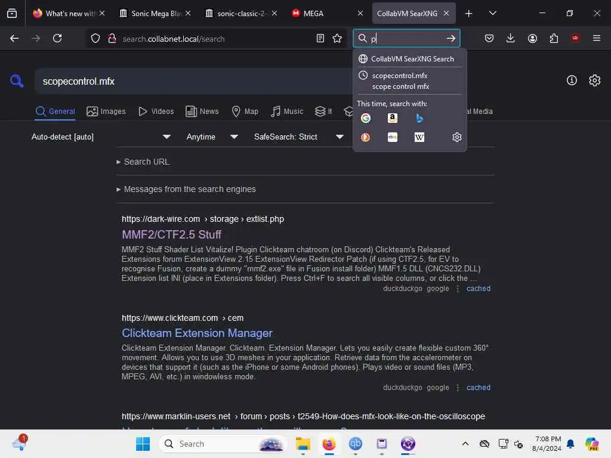Open SearXNG preferences gear icon
This screenshot has width=611, height=458.
tap(595, 81)
